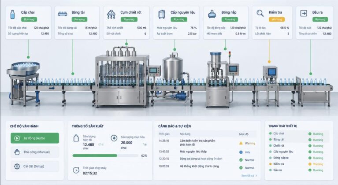Click event 'Hệ thống khởi động thành công'
The height and width of the screenshot is (185, 338).
pyautogui.click(x=199, y=166)
